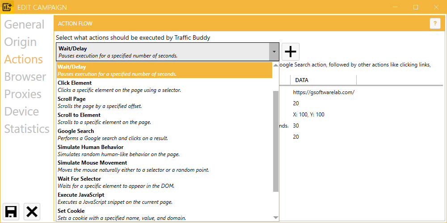Click the save floppy disk icon
The width and height of the screenshot is (447, 223).
11,211
